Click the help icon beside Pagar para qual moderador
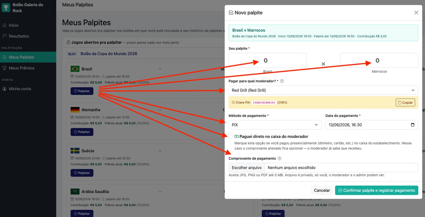 (282, 81)
